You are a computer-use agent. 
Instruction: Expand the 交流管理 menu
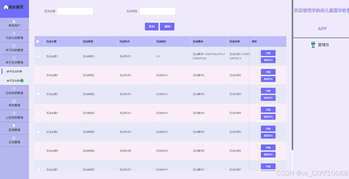[x=14, y=140]
